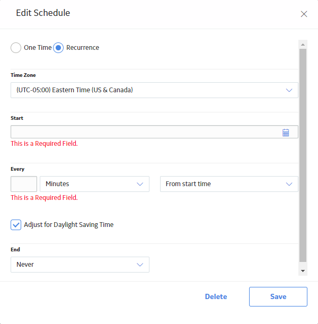Close the Edit Schedule dialog with X
This screenshot has width=318, height=324.
(304, 14)
